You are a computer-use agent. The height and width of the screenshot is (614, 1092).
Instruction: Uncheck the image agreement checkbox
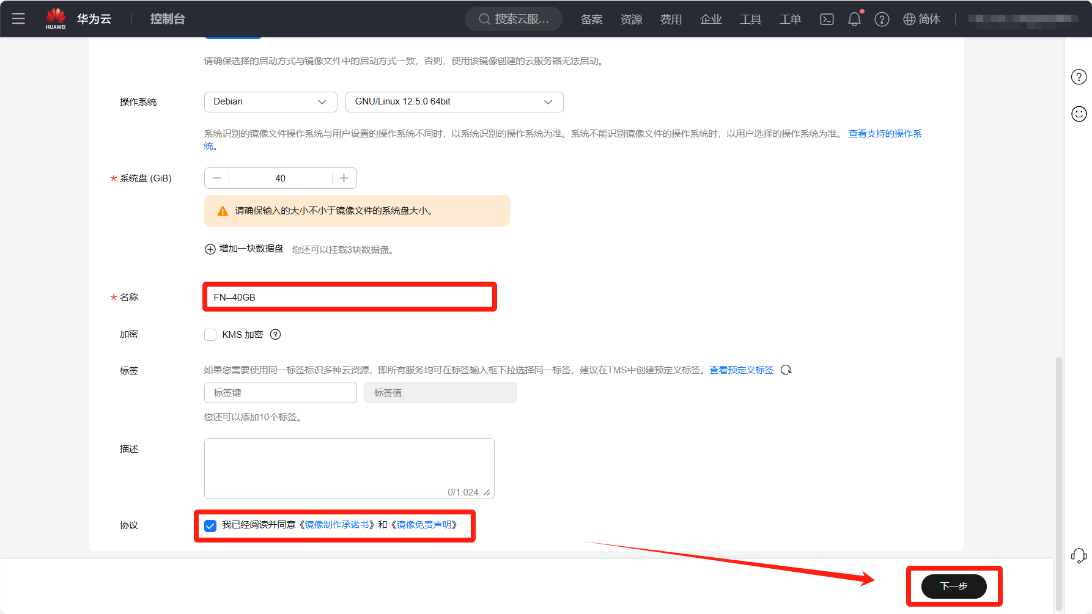click(x=210, y=525)
